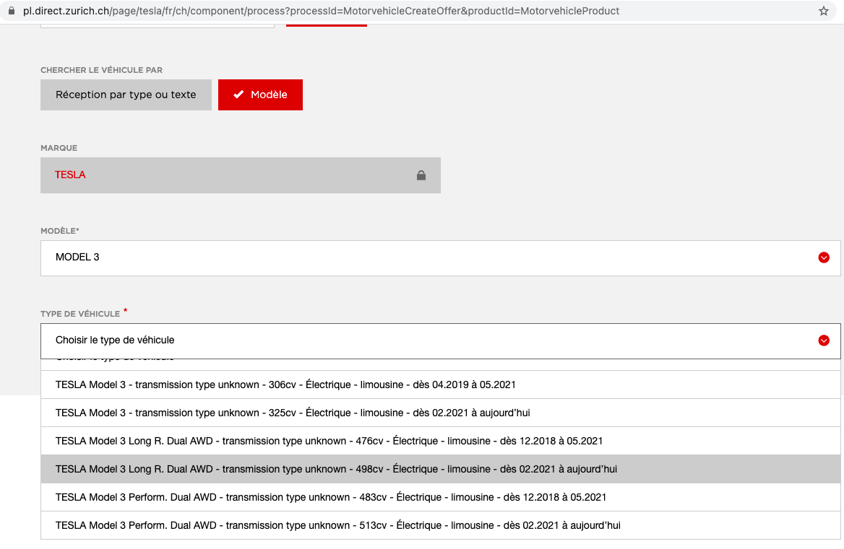Pick Long R. Dual AWD 498cv option

(440, 469)
